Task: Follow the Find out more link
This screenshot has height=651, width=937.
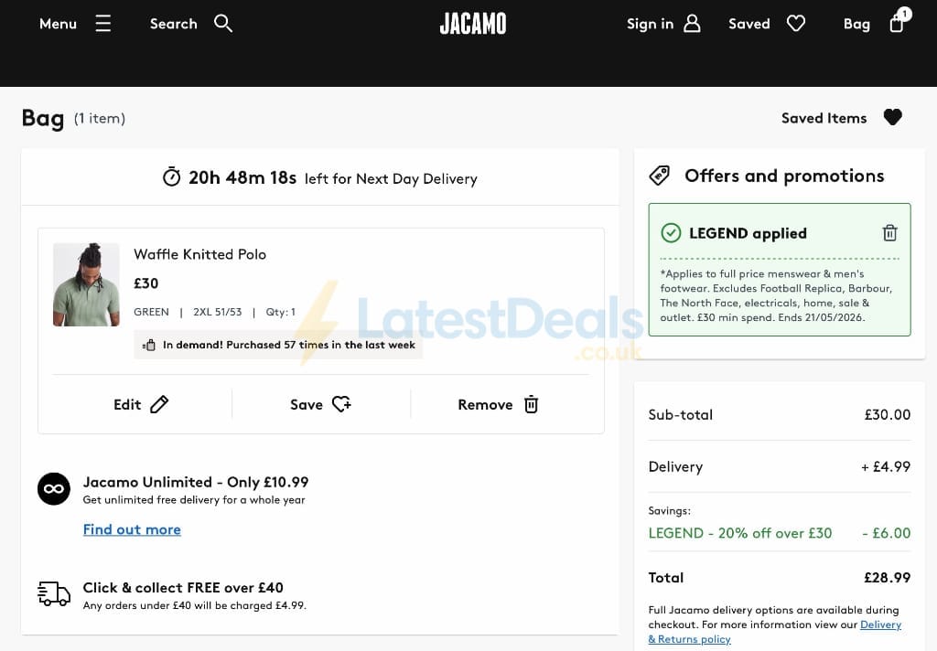Action: pos(132,529)
